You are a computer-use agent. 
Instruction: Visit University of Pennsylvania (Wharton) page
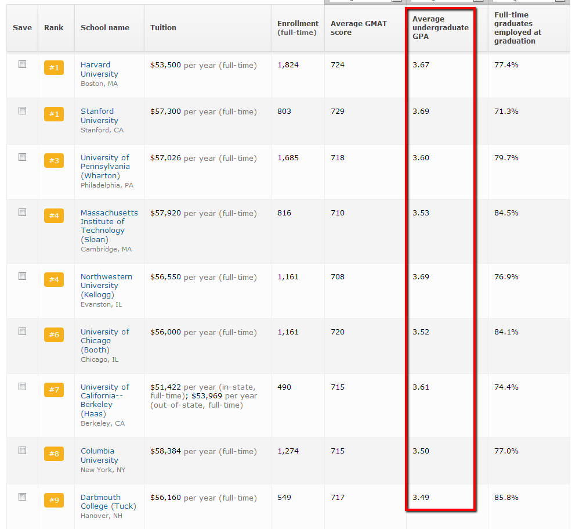[x=105, y=167]
